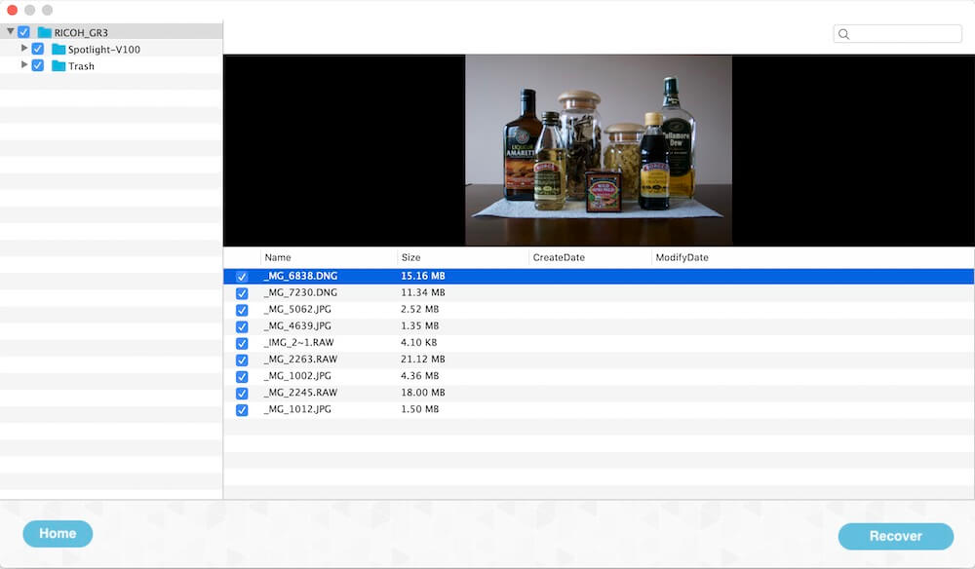
Task: Close the window with the red button
Action: point(12,10)
